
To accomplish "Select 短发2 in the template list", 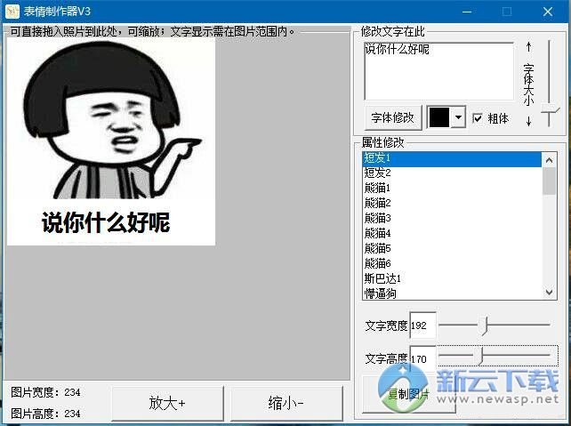I will point(452,173).
